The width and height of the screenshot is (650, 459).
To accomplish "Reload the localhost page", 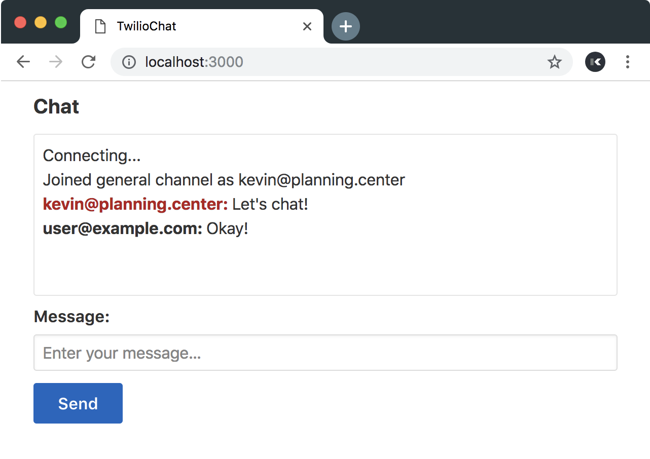I will (x=89, y=62).
